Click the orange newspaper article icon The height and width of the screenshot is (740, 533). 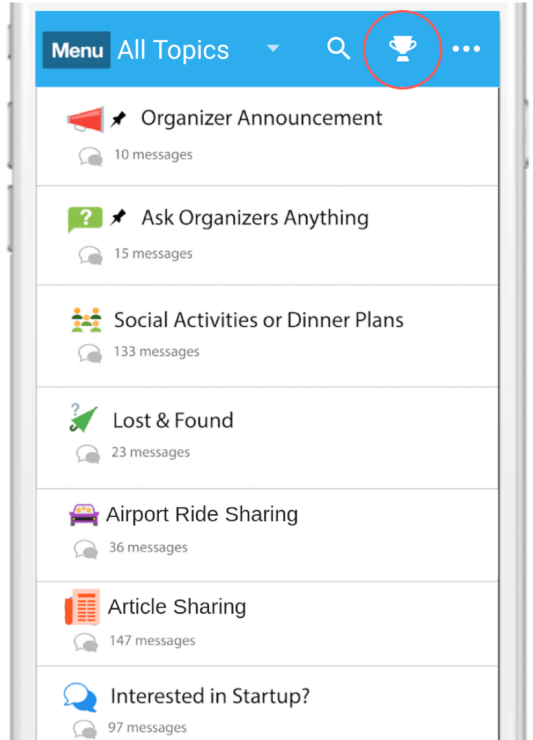pyautogui.click(x=83, y=607)
